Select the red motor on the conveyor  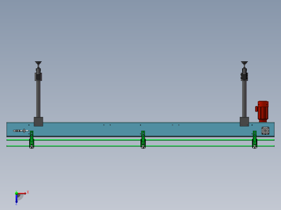[262, 111]
